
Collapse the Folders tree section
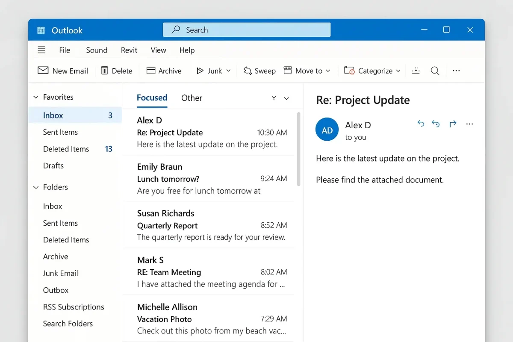(36, 187)
